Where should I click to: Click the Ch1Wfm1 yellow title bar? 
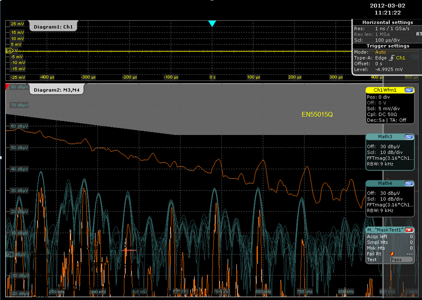pyautogui.click(x=385, y=90)
